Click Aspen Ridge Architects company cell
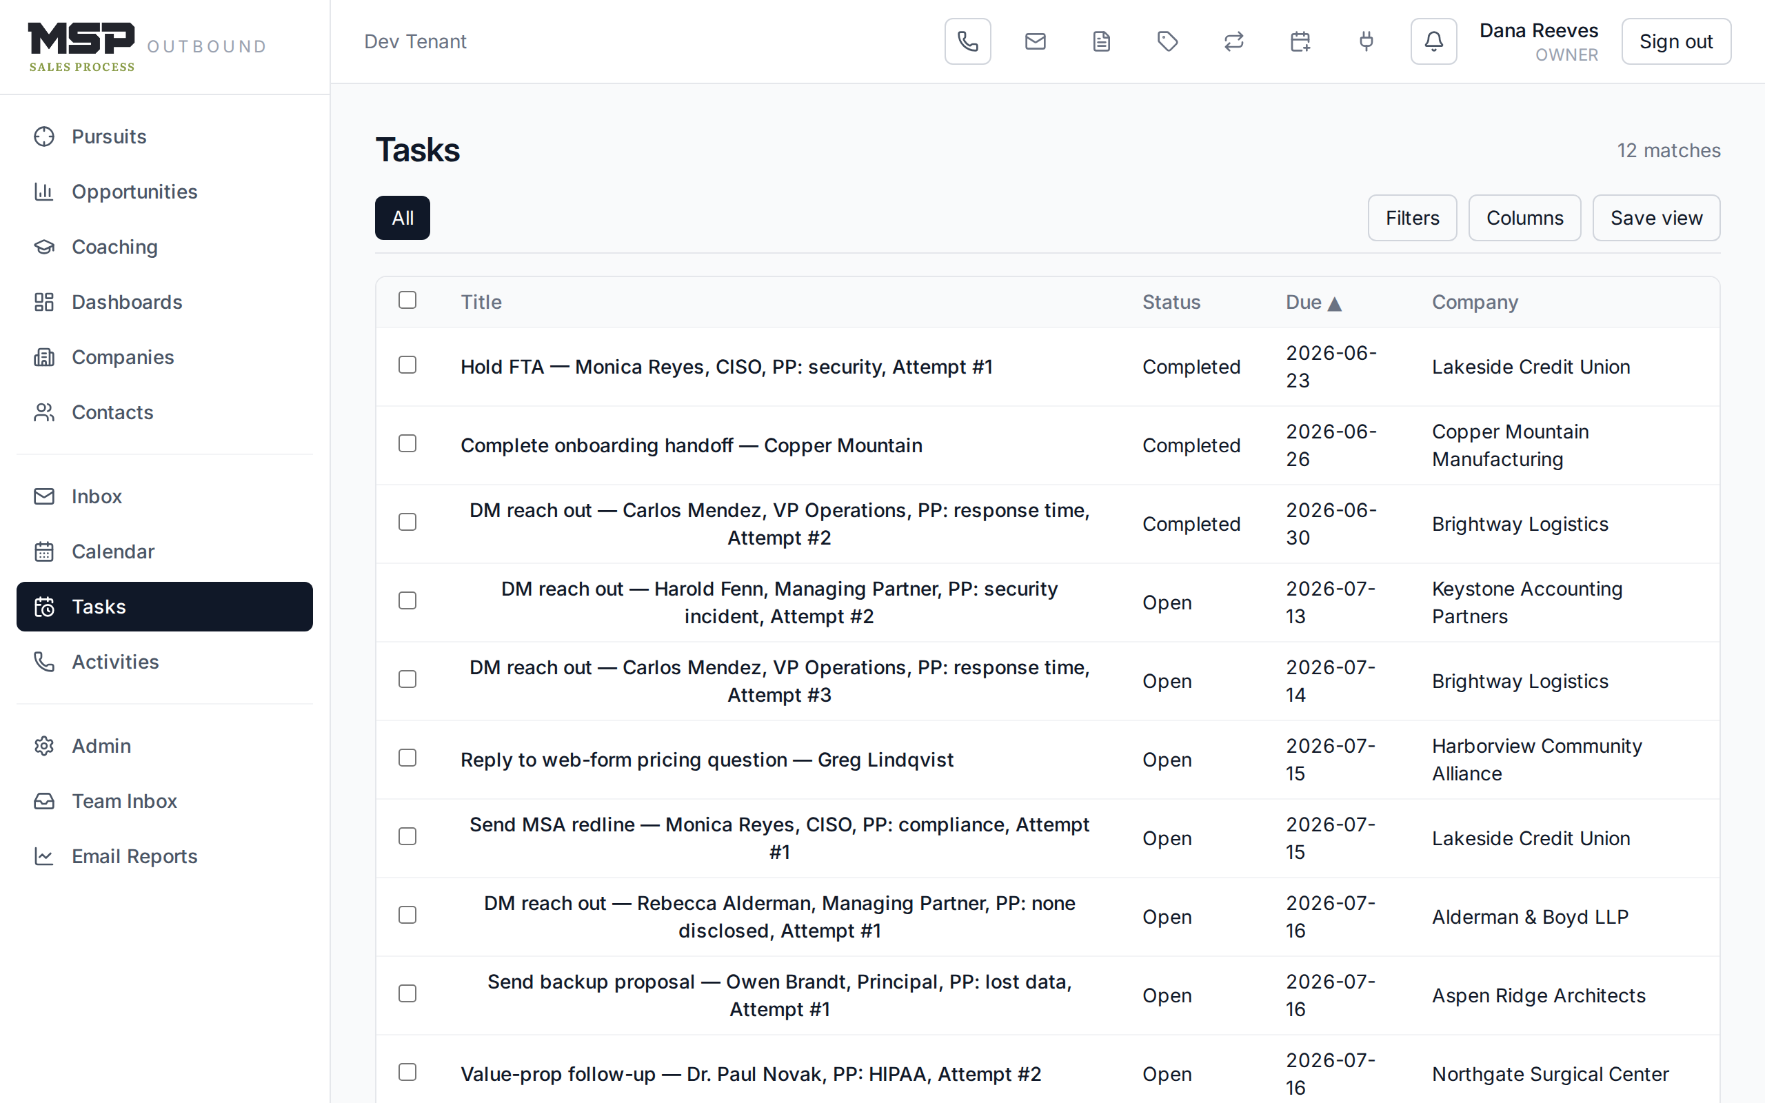The height and width of the screenshot is (1103, 1765). coord(1539,995)
